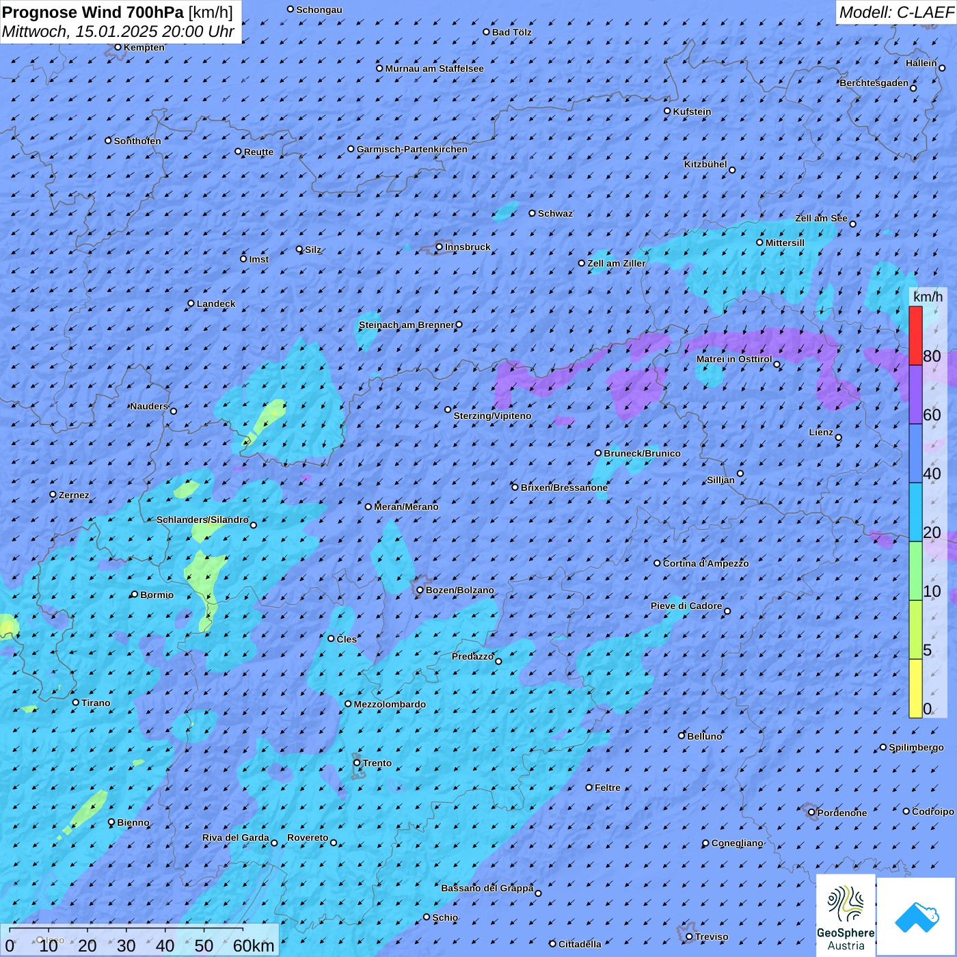This screenshot has height=957, width=957.
Task: Click the blue cloud logo icon
Action: click(917, 917)
